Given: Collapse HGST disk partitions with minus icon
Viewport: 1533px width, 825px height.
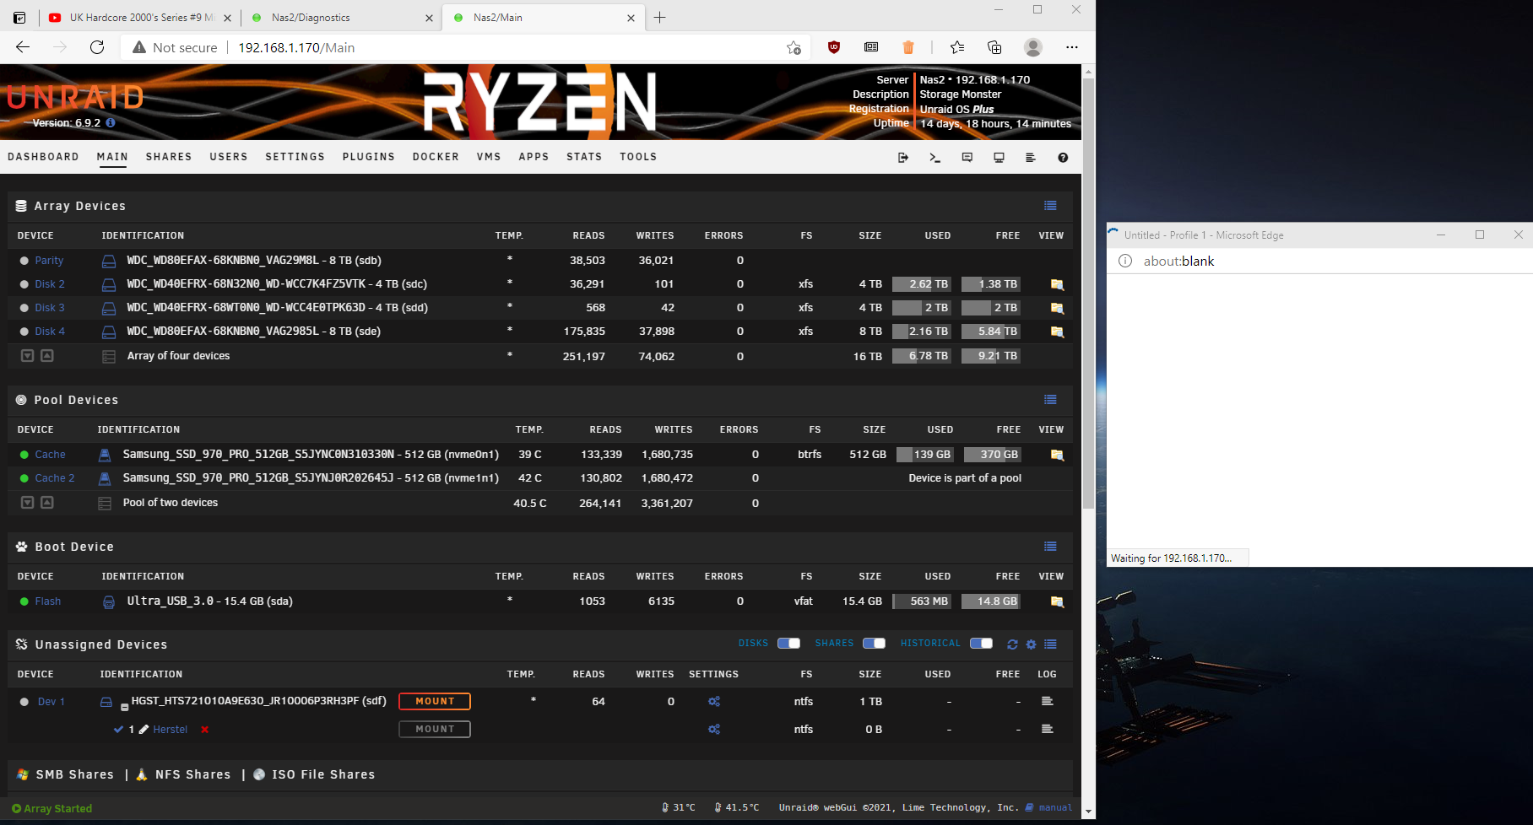Looking at the screenshot, I should click(124, 707).
